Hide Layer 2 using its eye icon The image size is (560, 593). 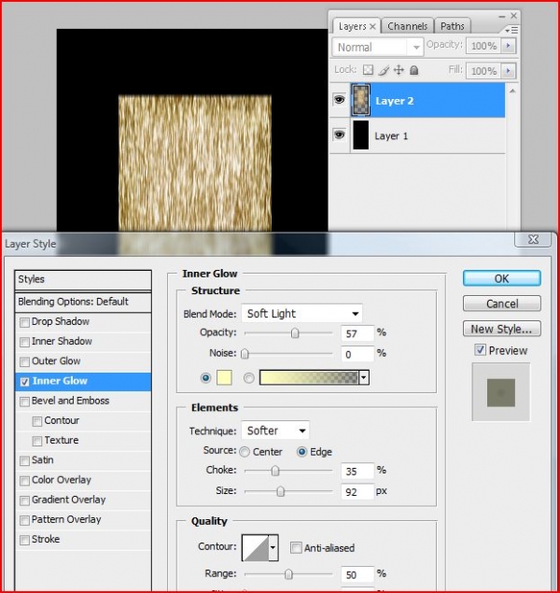click(340, 100)
